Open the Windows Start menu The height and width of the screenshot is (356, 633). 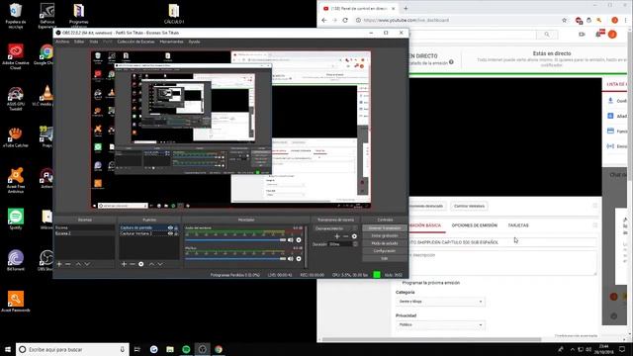click(7, 349)
